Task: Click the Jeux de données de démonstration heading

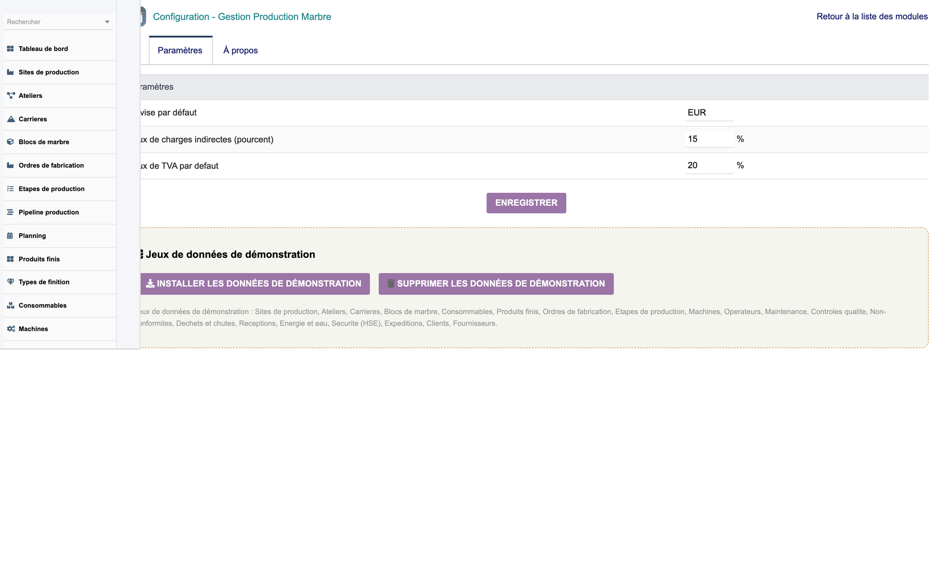Action: click(x=230, y=254)
